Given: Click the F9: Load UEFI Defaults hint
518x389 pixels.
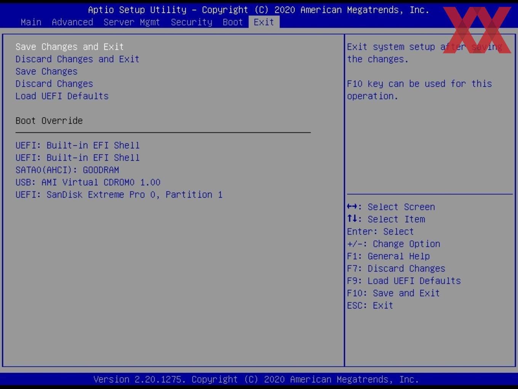Looking at the screenshot, I should pos(404,281).
